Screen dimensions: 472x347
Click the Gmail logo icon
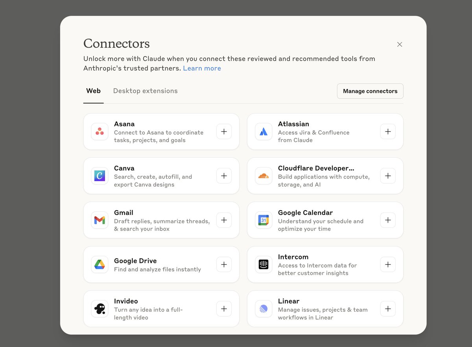pos(100,220)
